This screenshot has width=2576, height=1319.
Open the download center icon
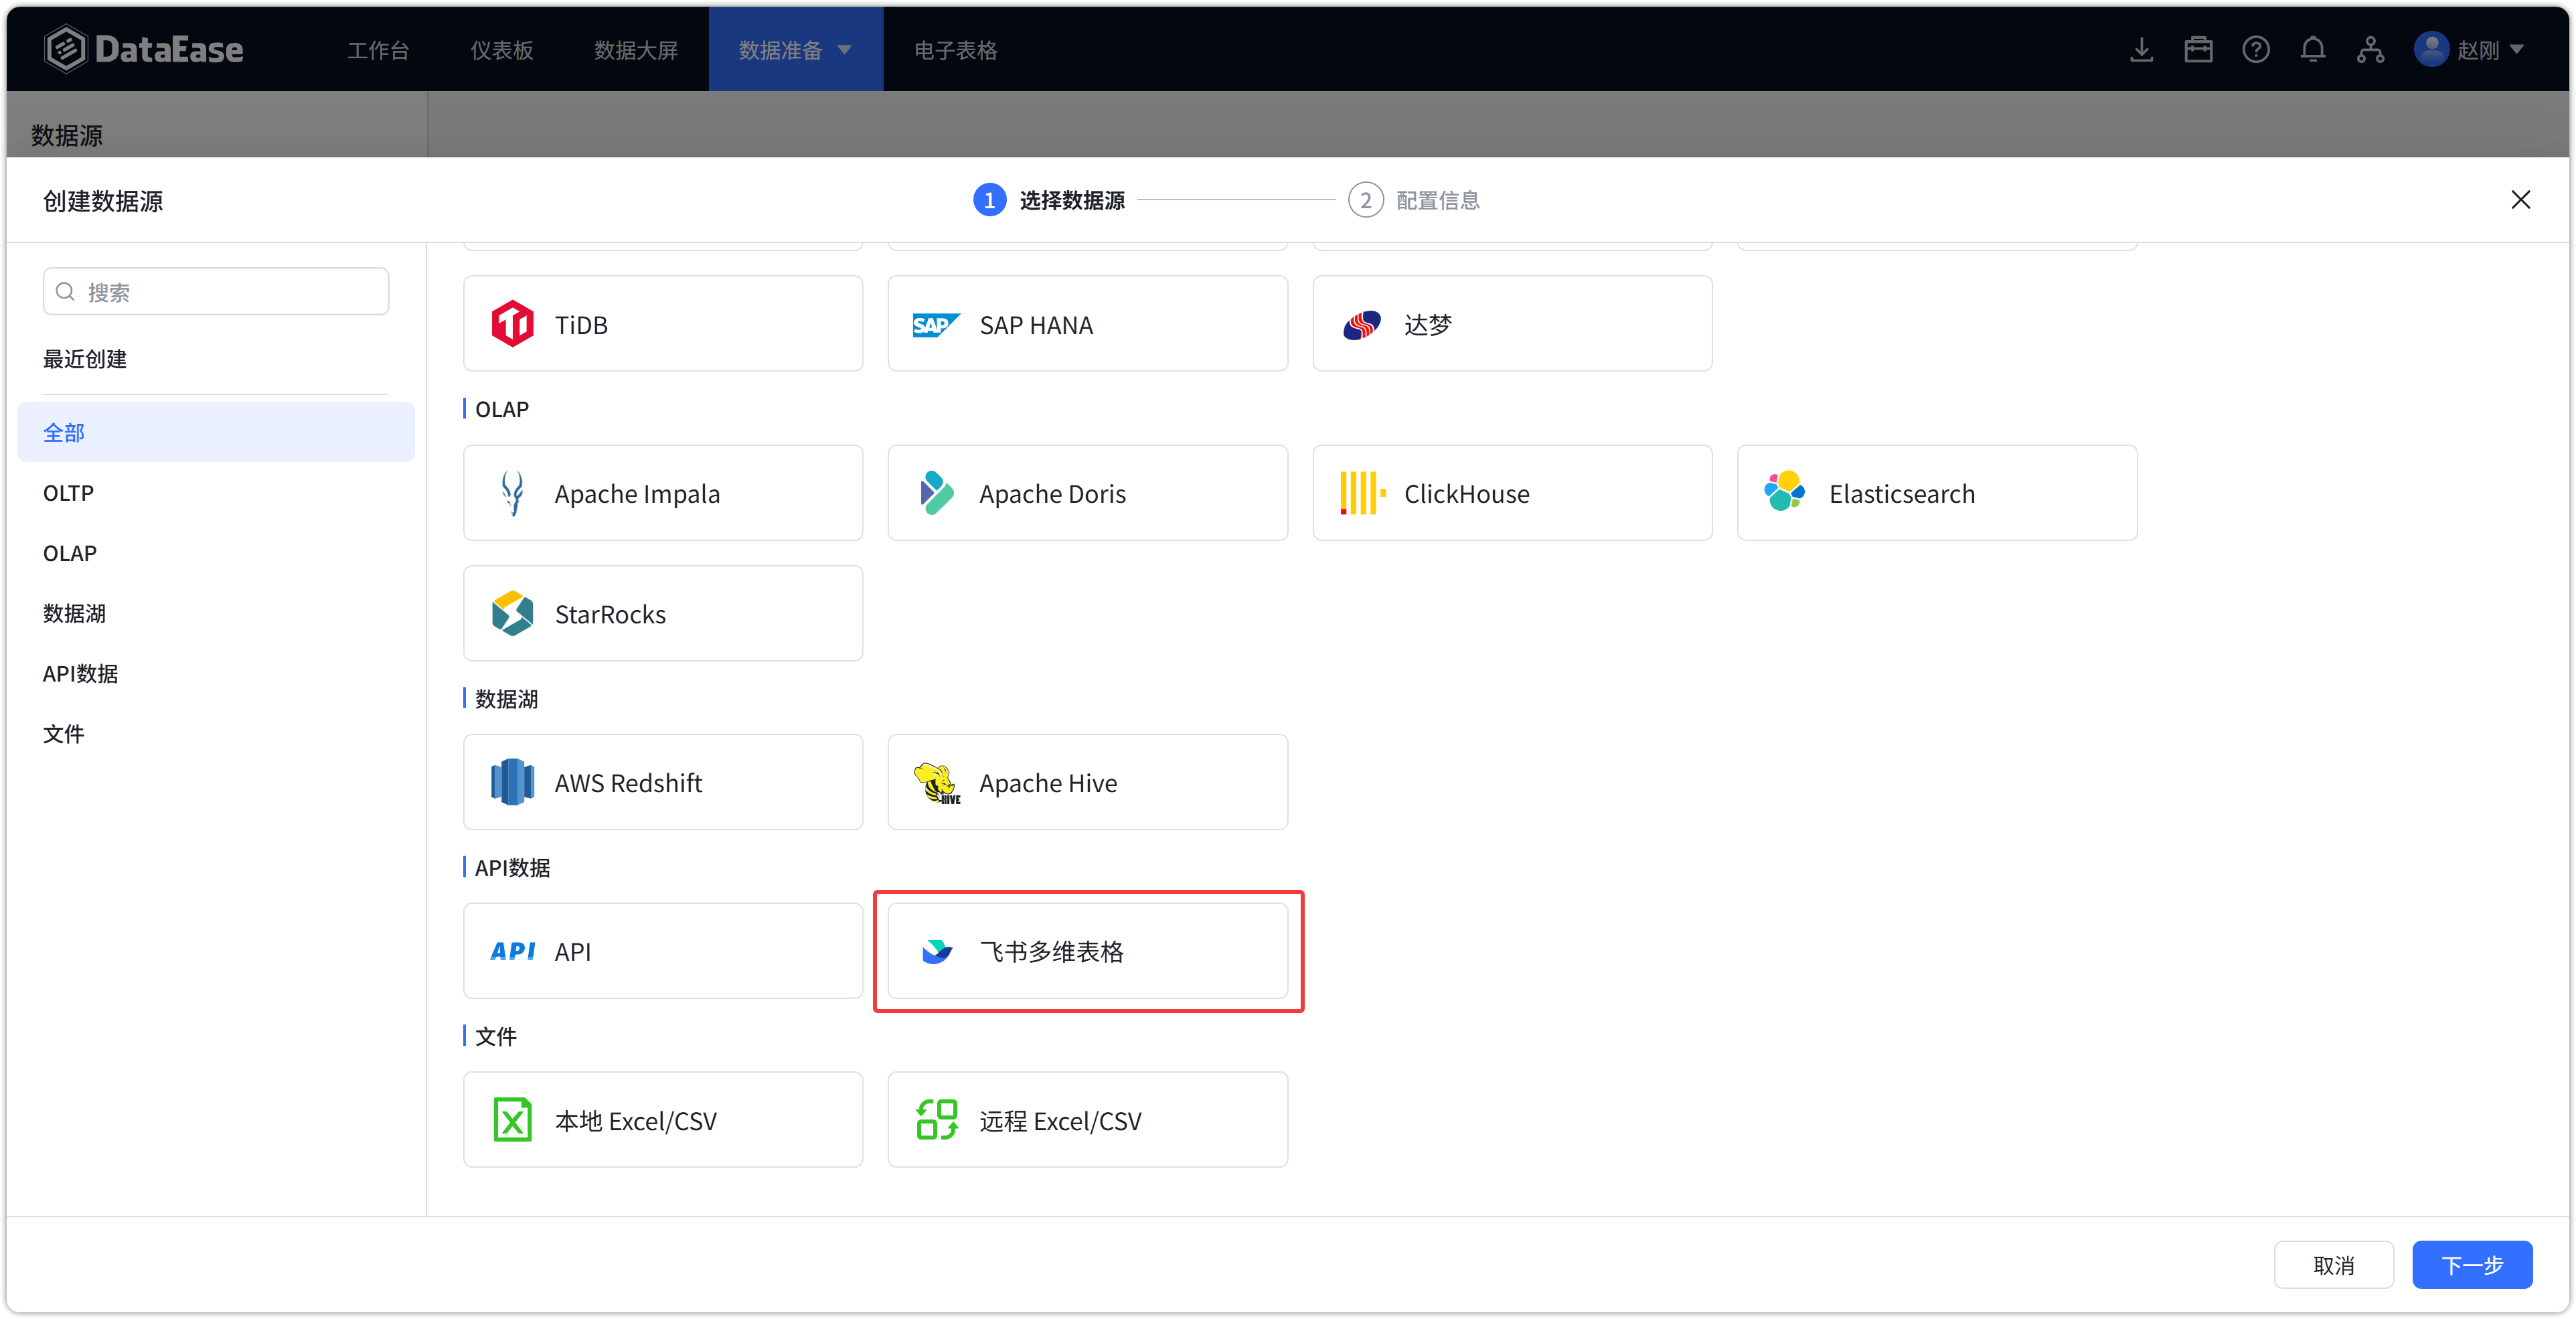click(x=2141, y=49)
